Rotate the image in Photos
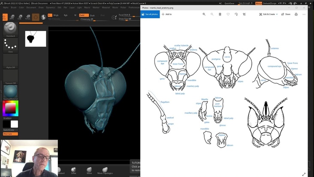 [x=236, y=14]
